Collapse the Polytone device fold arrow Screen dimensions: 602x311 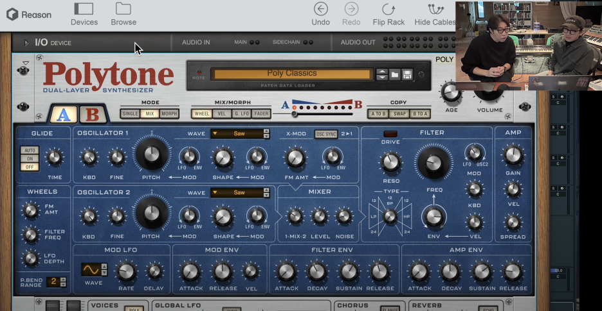tap(26, 63)
